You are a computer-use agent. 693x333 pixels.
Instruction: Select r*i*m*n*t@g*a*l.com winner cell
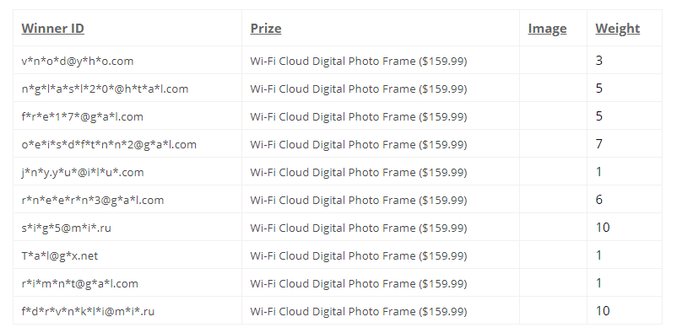click(79, 283)
